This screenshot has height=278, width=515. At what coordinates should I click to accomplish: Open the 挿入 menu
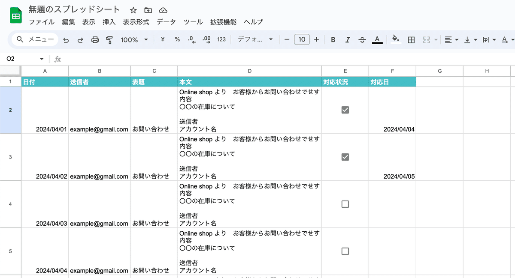pos(109,22)
